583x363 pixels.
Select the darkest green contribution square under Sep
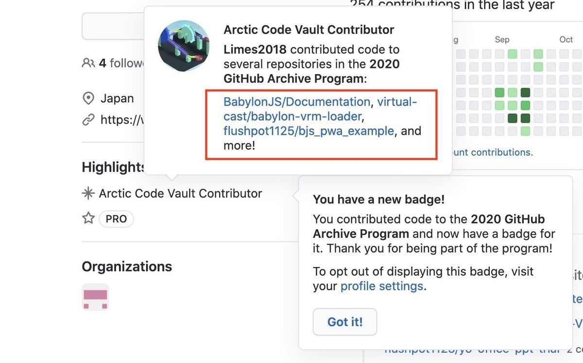(x=525, y=93)
